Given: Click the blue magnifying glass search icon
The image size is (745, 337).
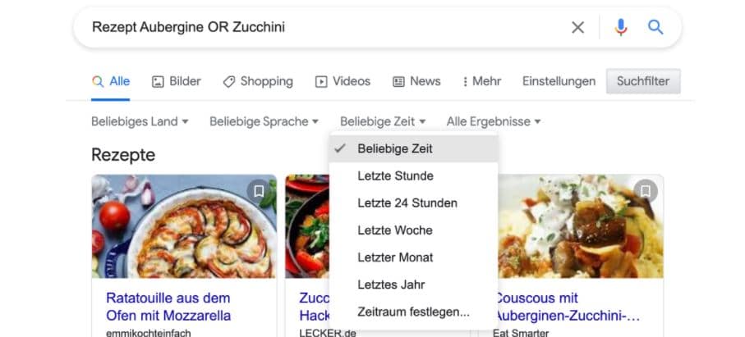Looking at the screenshot, I should tap(655, 28).
